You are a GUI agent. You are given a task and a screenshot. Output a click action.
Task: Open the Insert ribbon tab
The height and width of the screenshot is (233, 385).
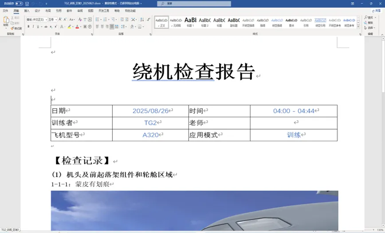pos(27,10)
